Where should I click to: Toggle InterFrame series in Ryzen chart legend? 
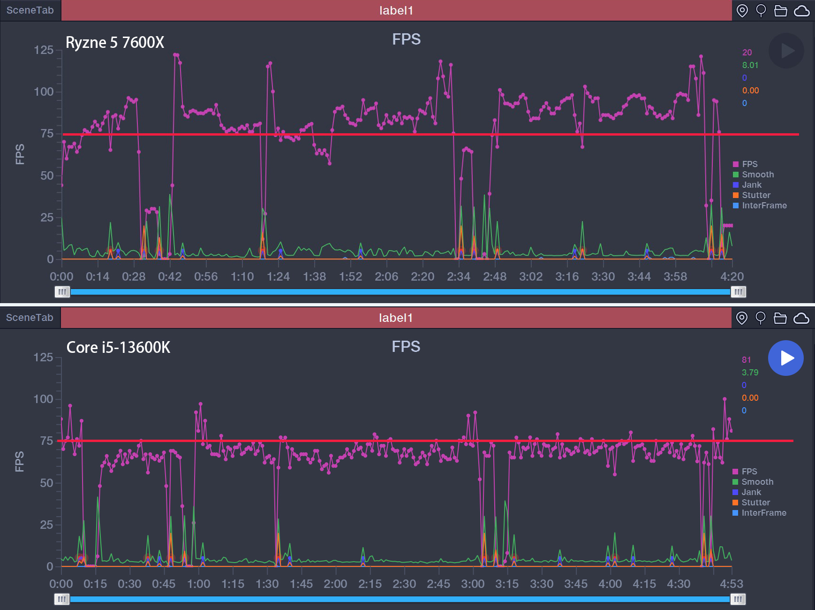pyautogui.click(x=760, y=205)
